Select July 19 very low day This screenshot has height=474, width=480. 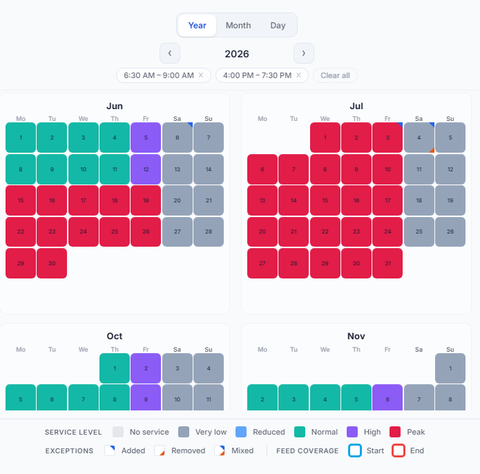[x=450, y=200]
